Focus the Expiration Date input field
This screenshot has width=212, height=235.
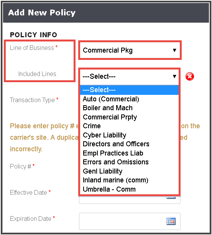click(x=130, y=221)
